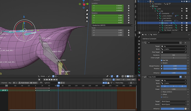Expand the Animation item in outliner
191x111 pixels.
tap(150, 4)
